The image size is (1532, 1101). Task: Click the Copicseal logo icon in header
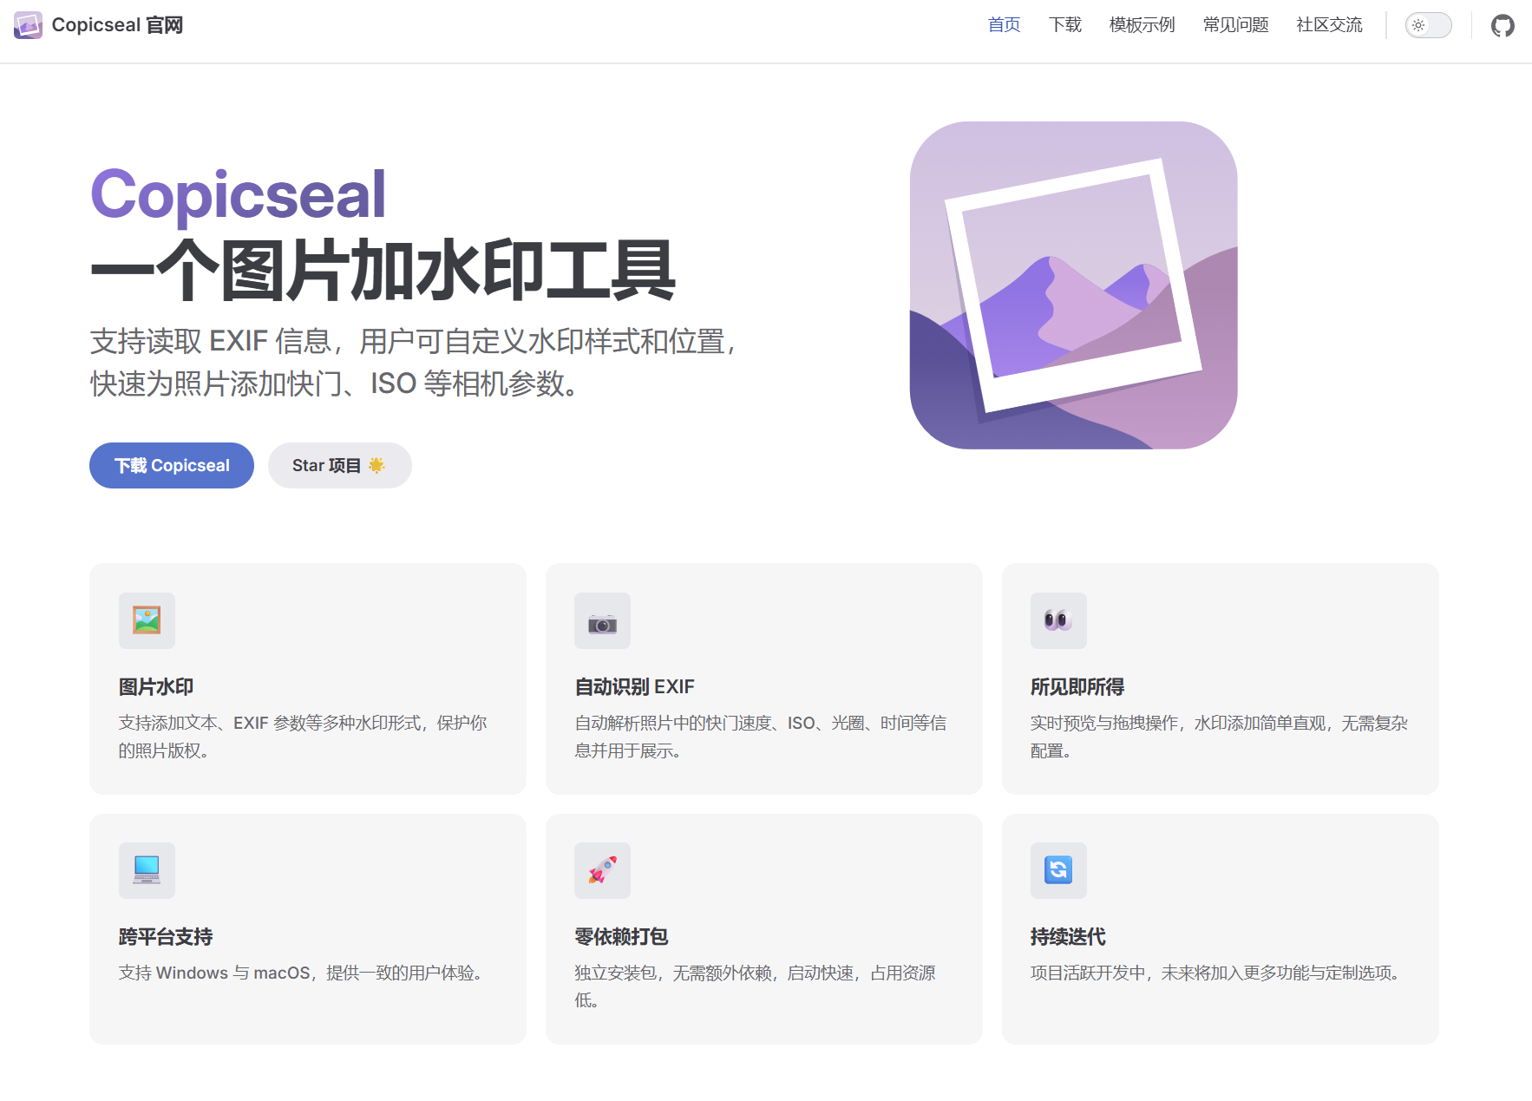[28, 25]
